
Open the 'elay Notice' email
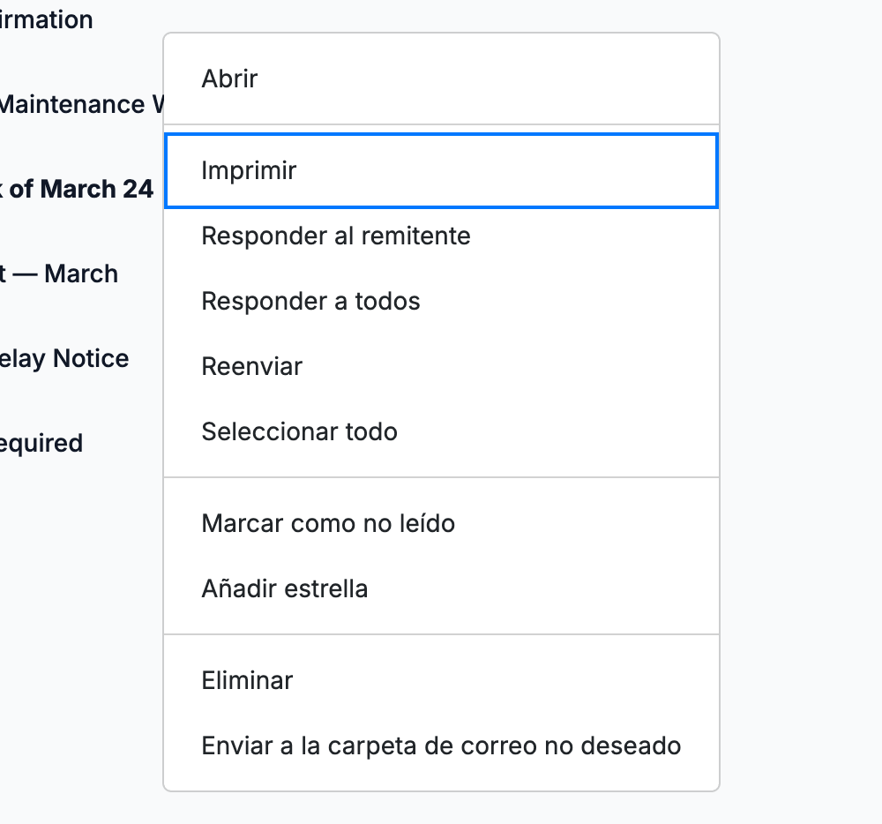click(64, 359)
